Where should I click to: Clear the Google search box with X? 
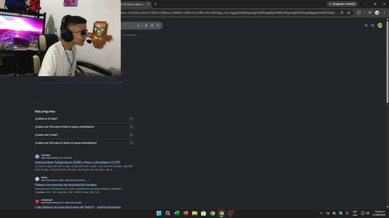point(139,25)
